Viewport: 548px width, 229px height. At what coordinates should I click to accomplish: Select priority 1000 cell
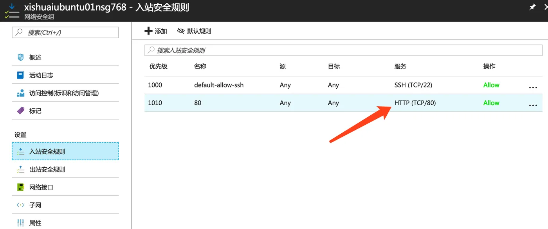[x=155, y=85]
